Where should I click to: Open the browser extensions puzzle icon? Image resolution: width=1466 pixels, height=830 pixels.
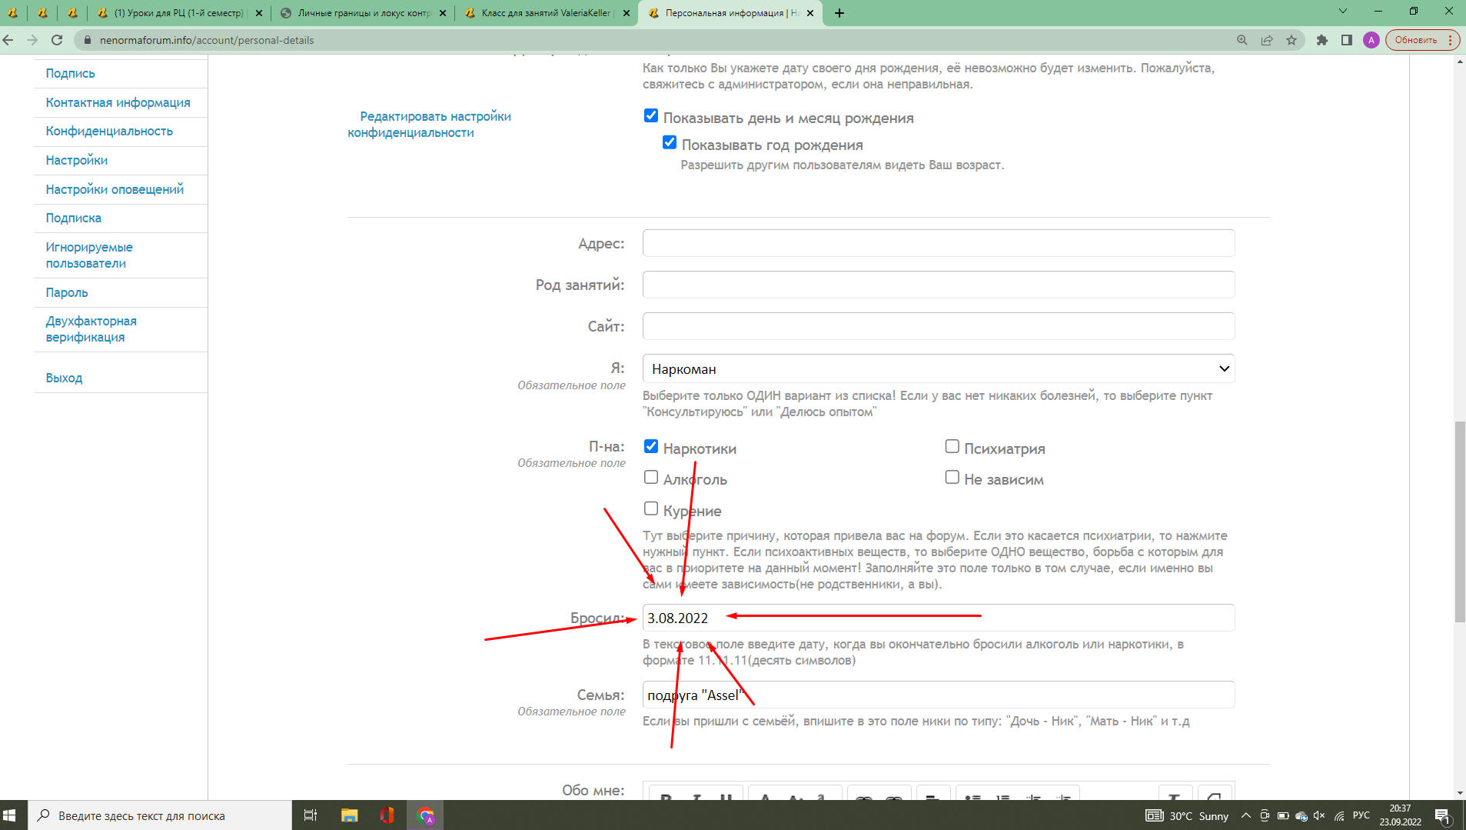point(1322,40)
